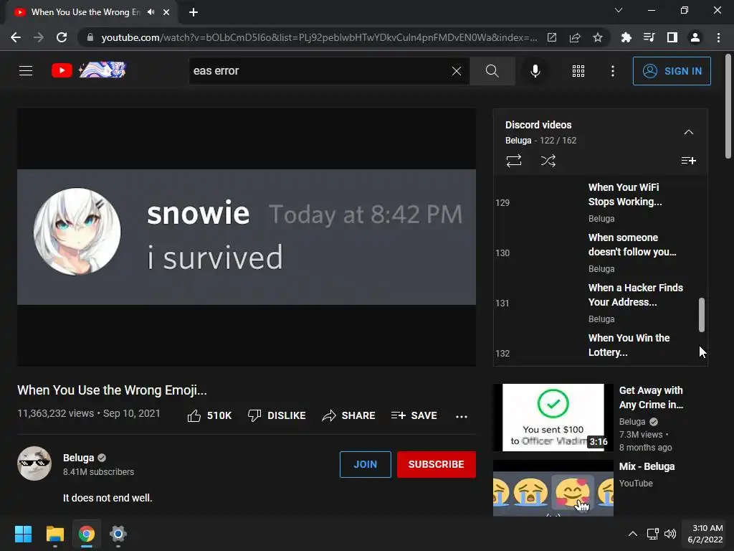Save the video to a playlist
Viewport: 734px width, 551px height.
pyautogui.click(x=414, y=415)
